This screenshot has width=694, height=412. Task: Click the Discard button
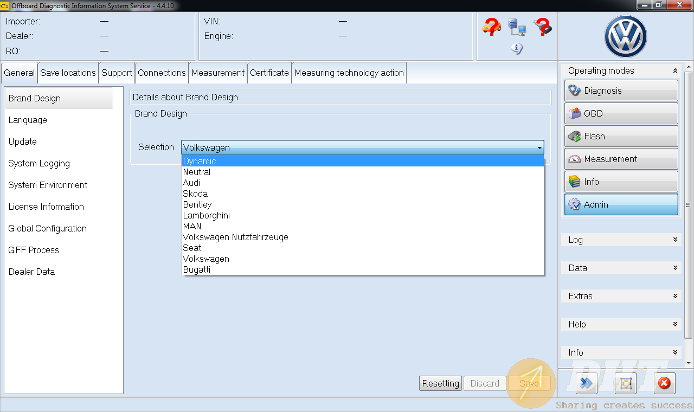[x=485, y=383]
